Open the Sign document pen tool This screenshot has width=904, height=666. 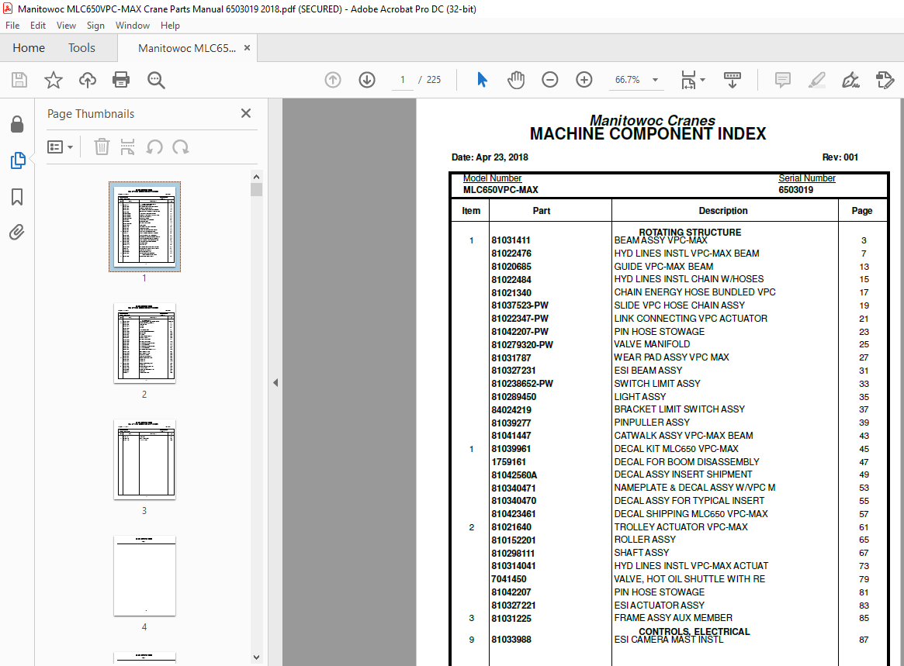pyautogui.click(x=850, y=80)
